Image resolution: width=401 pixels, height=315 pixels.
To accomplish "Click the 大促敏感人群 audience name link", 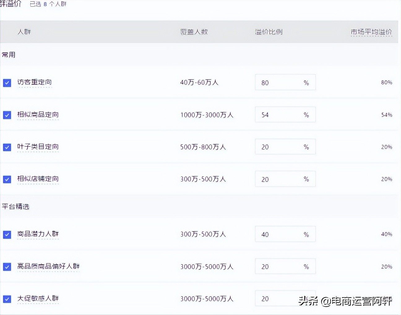I will 38,298.
